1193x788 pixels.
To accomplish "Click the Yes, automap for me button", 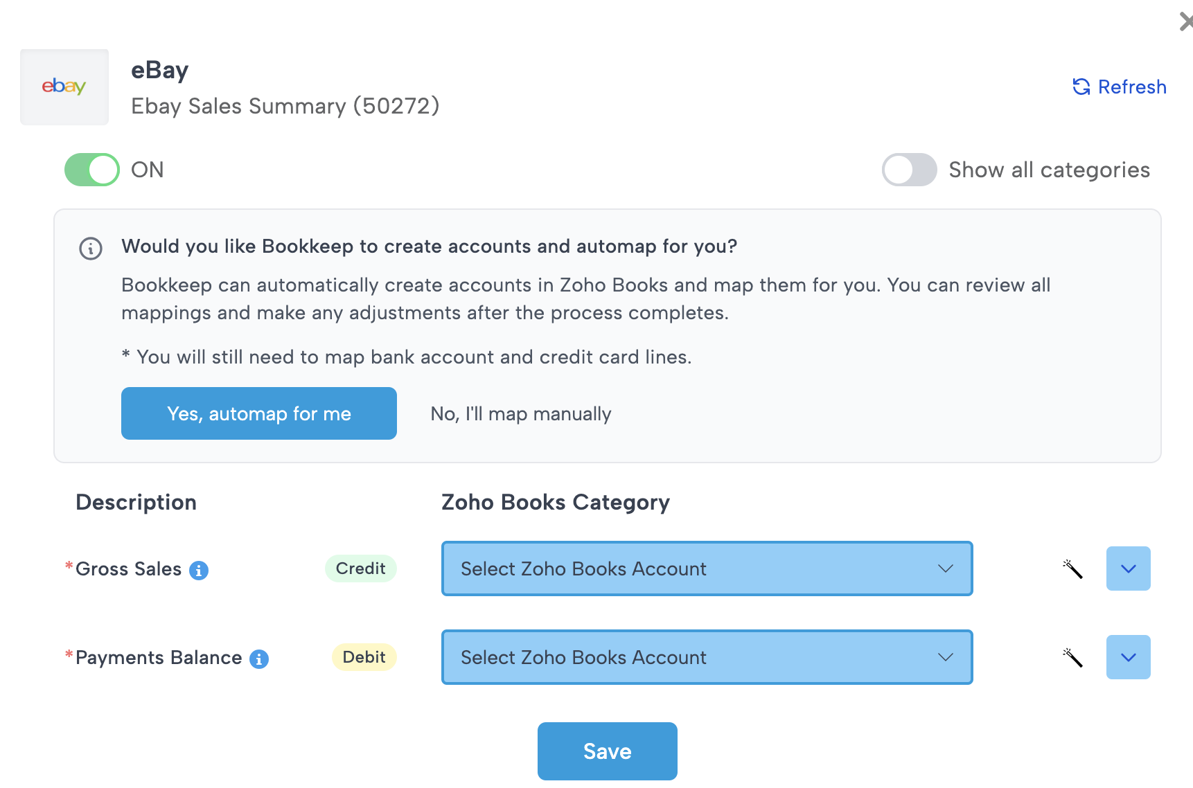I will point(258,413).
